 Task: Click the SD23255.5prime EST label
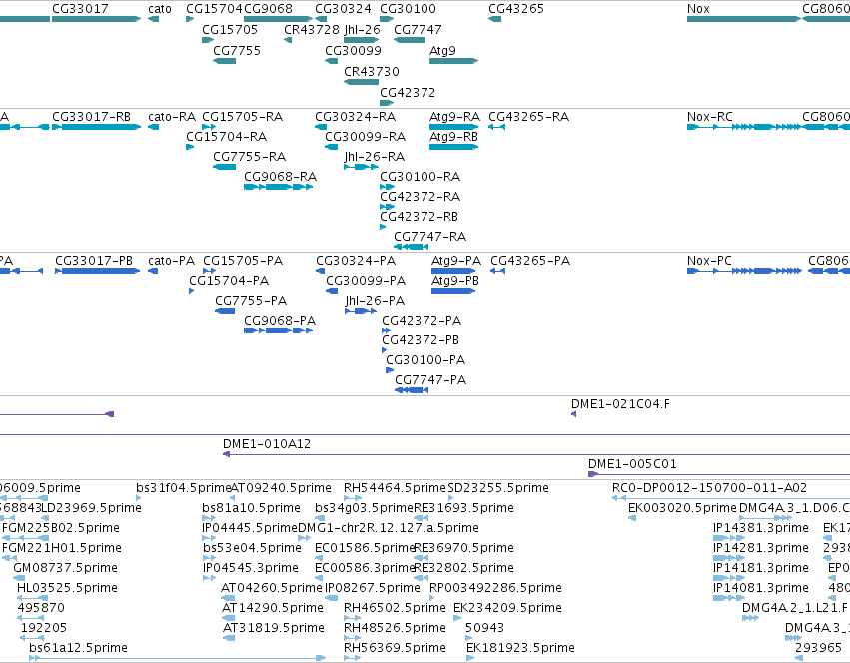coord(498,488)
